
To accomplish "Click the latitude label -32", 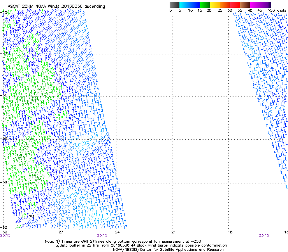I will [x=4, y=54].
